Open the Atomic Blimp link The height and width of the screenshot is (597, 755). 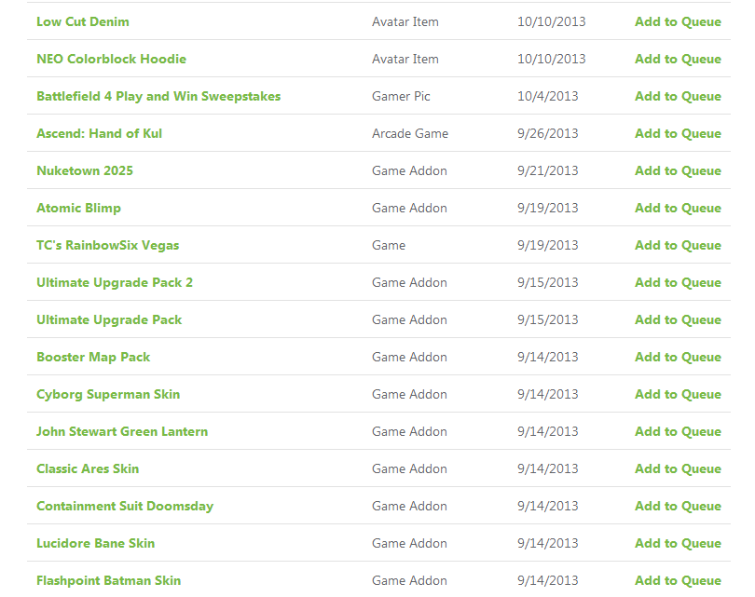[78, 208]
